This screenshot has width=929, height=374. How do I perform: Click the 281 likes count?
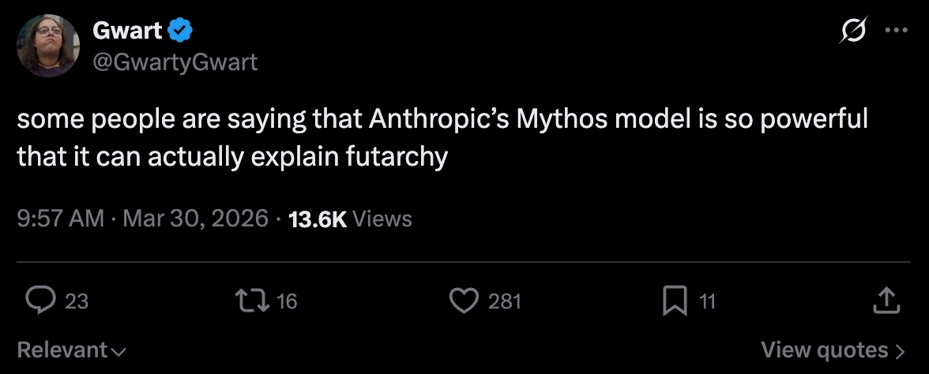click(505, 301)
